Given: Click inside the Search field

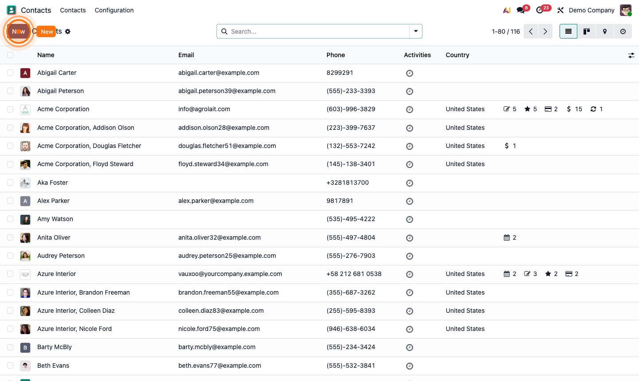Looking at the screenshot, I should click(311, 31).
